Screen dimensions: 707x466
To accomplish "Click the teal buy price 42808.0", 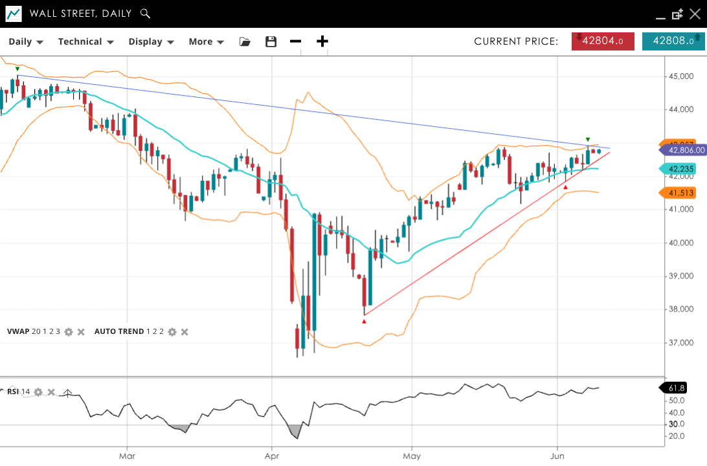I will 673,41.
